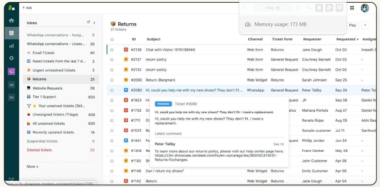Check the box for ticket #2092
Screen dimensions: 380x187
click(112, 80)
